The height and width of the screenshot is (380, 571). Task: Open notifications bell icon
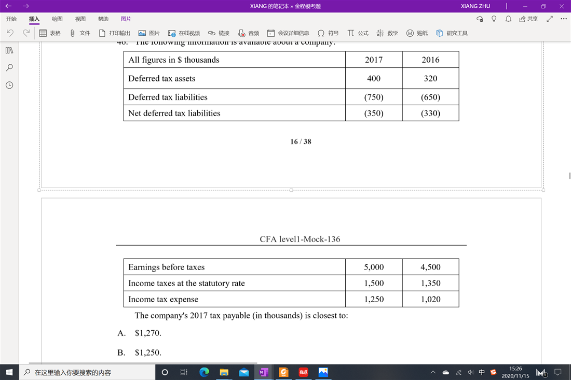(508, 19)
